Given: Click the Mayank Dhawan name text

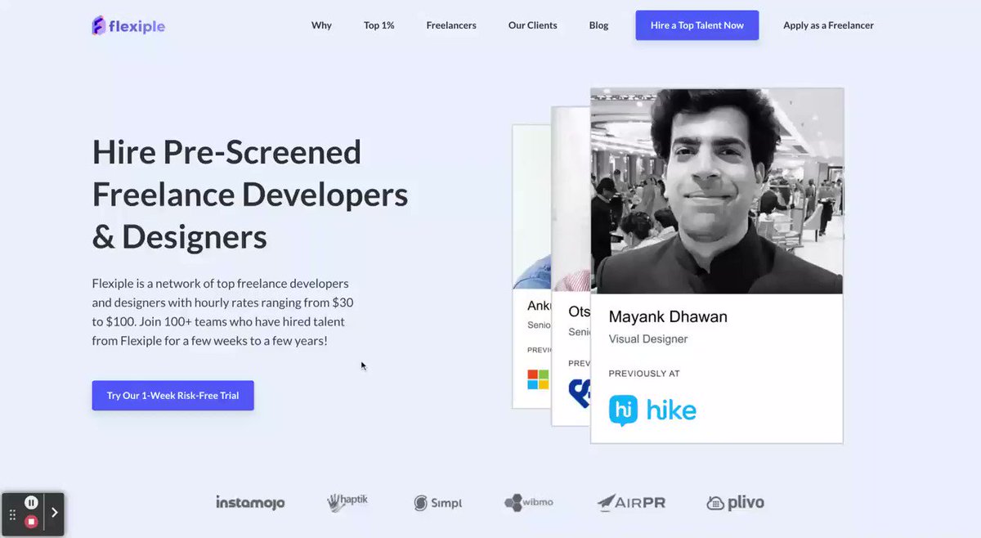Looking at the screenshot, I should (668, 316).
